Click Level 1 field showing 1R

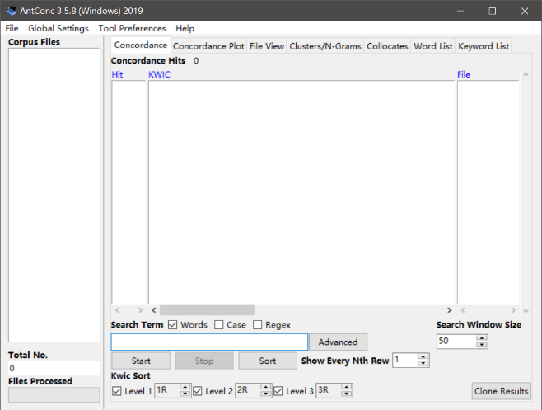(x=167, y=390)
